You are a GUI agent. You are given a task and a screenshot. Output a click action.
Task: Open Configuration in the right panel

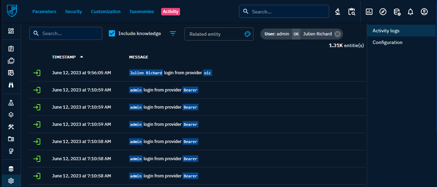(387, 42)
